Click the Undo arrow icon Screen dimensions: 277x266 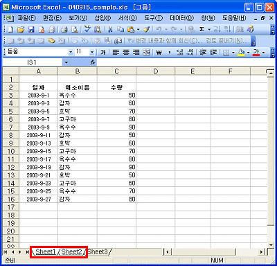[x=159, y=29]
